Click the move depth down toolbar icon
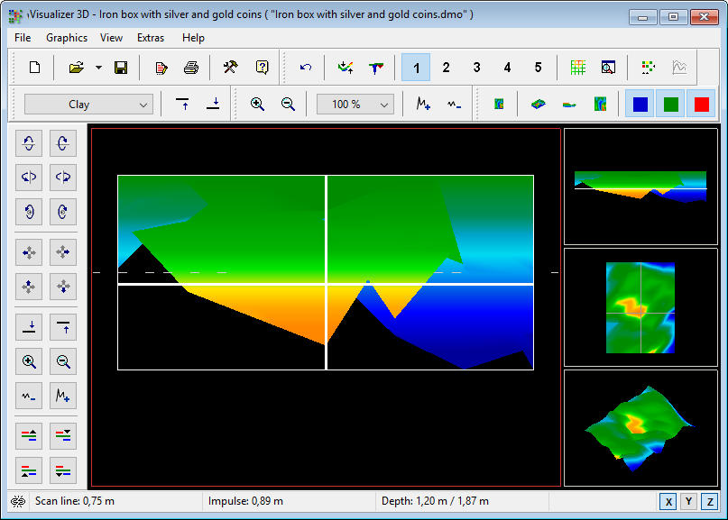This screenshot has height=520, width=728. [213, 104]
